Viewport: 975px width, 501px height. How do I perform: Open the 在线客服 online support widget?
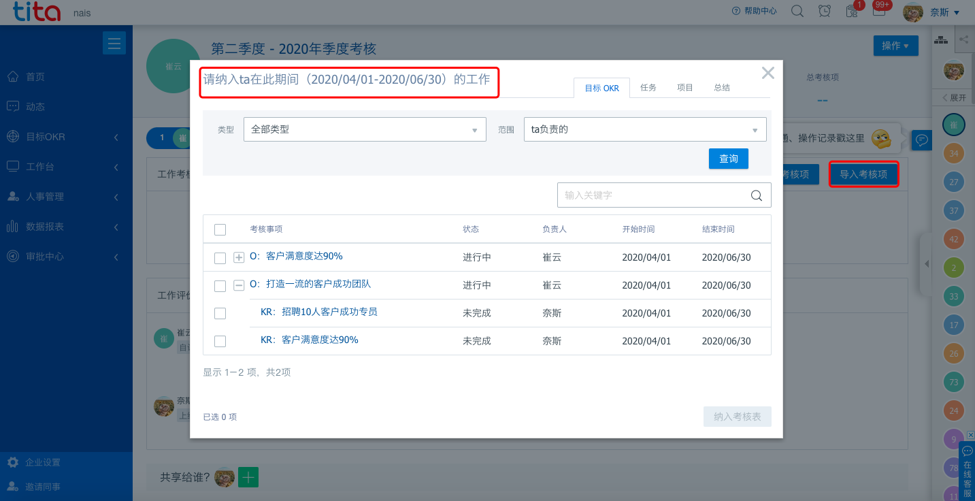pyautogui.click(x=968, y=472)
